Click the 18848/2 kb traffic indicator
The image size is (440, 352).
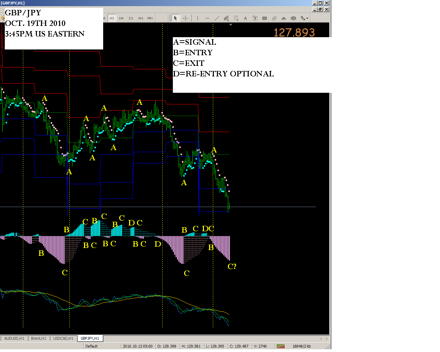click(302, 346)
